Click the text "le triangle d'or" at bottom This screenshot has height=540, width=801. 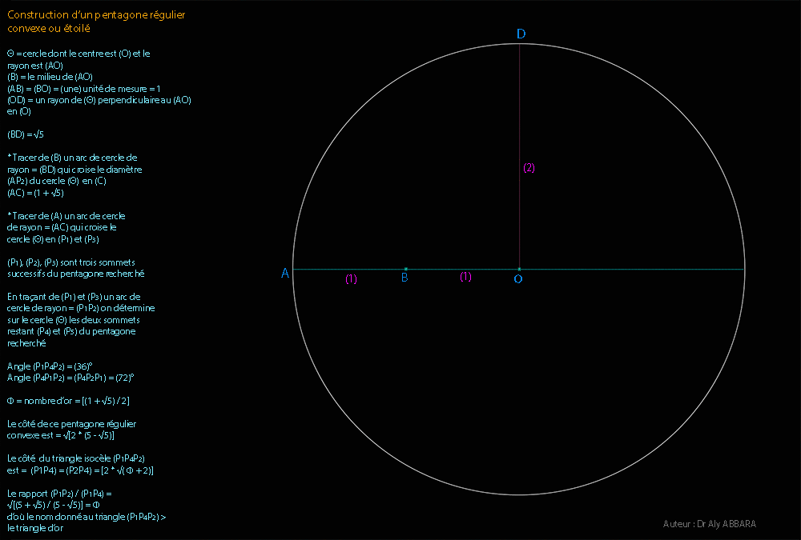click(x=35, y=528)
